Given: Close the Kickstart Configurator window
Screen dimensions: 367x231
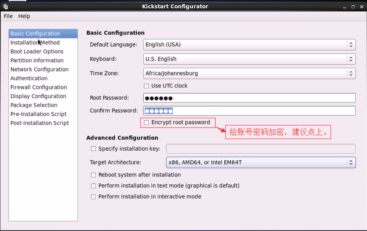Looking at the screenshot, I should [x=362, y=7].
